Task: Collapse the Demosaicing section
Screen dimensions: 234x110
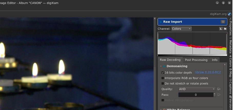Action: [161, 66]
